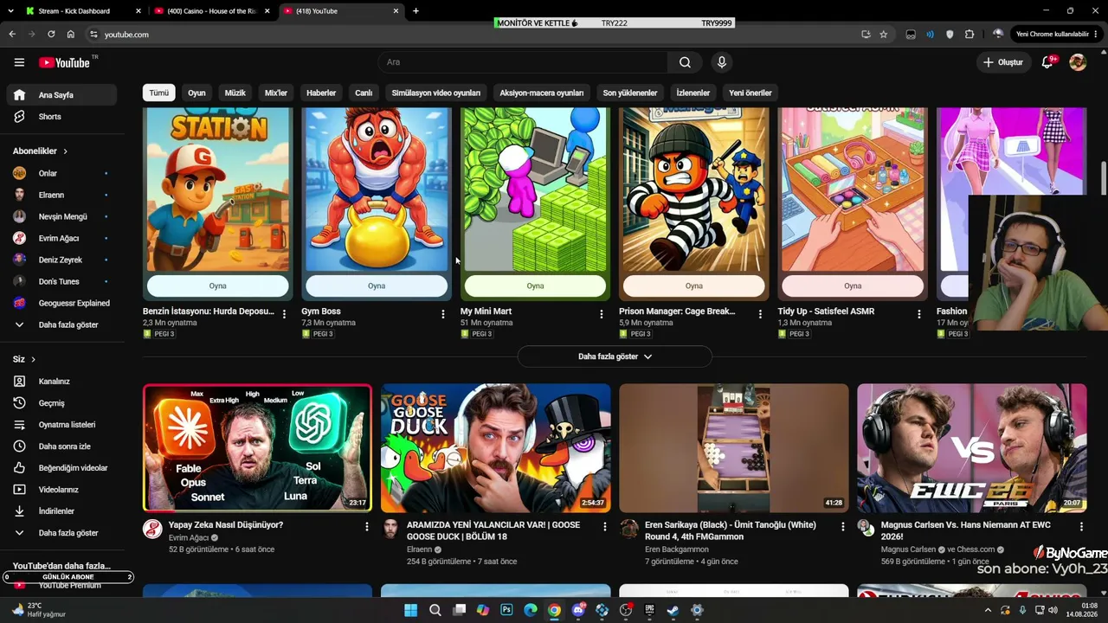Open Elraenn subscription in sidebar
Image resolution: width=1108 pixels, height=623 pixels.
[x=61, y=196]
